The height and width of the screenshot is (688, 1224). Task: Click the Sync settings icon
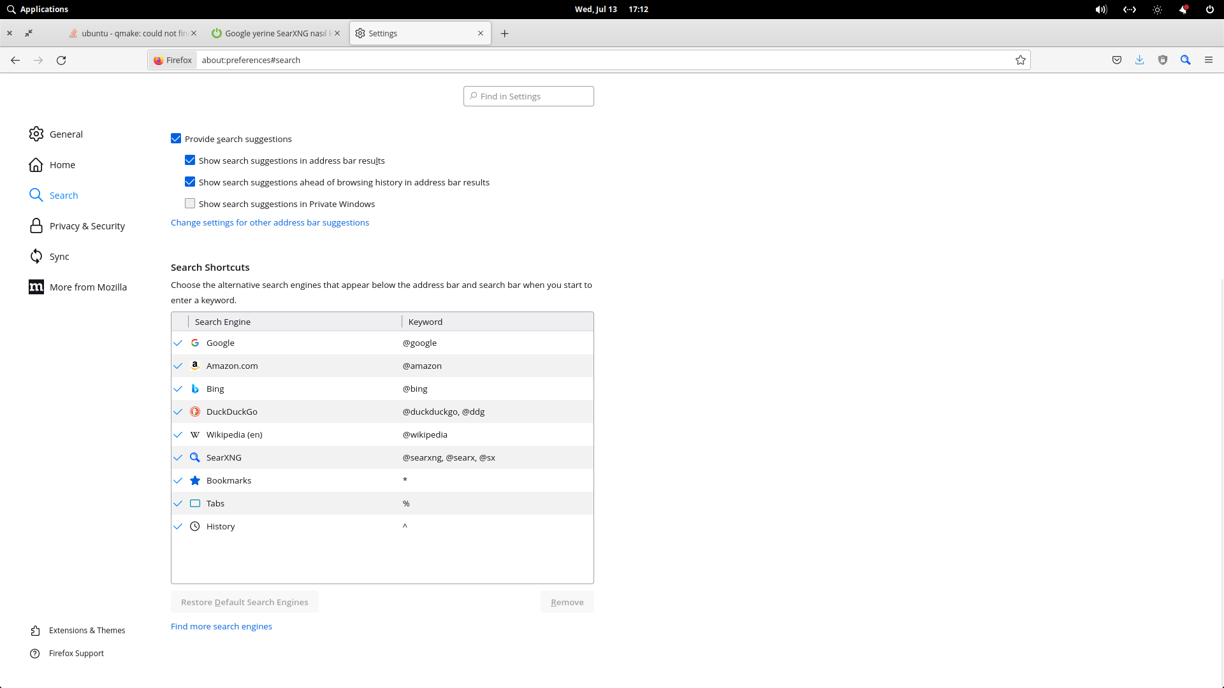point(36,256)
